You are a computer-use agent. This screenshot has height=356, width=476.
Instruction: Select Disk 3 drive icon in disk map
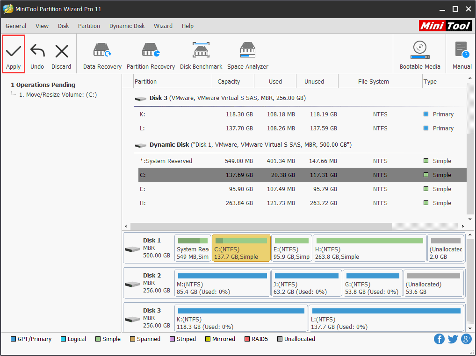pyautogui.click(x=132, y=319)
